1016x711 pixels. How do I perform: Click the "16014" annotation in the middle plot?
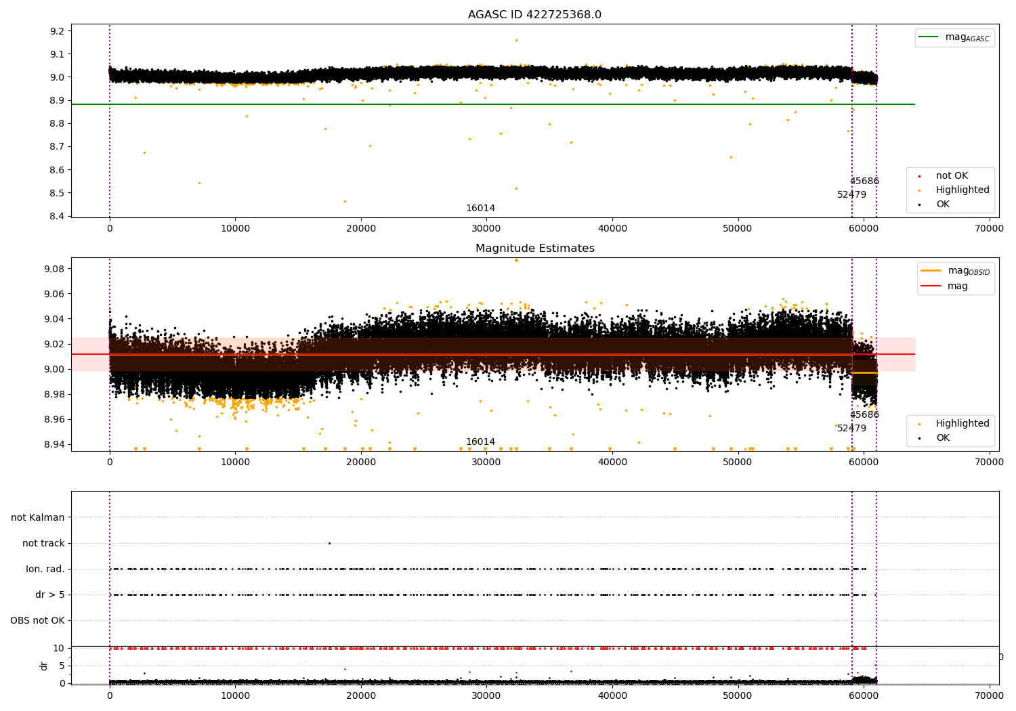(480, 442)
